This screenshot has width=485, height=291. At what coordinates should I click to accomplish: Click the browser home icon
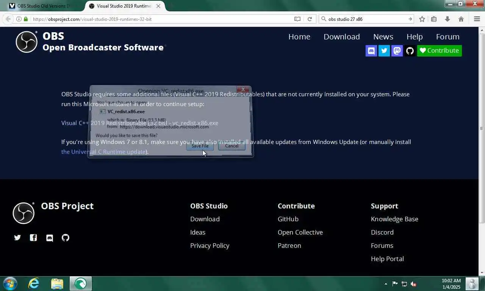(461, 19)
